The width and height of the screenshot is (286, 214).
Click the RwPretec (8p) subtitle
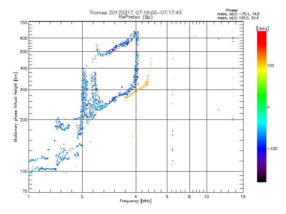tap(135, 17)
